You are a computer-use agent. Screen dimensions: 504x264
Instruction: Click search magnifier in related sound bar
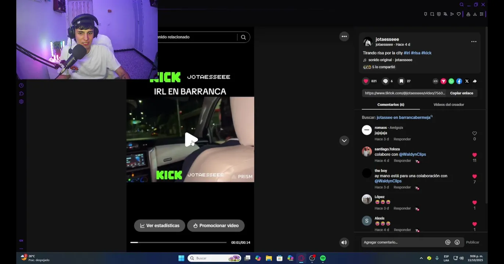[x=243, y=37]
